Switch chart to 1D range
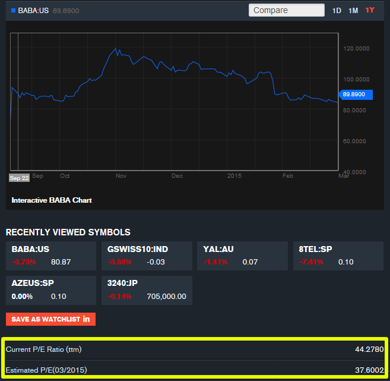 (x=337, y=11)
